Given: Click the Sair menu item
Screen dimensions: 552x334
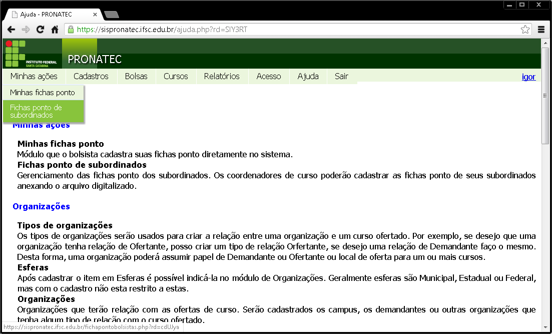Looking at the screenshot, I should (341, 76).
